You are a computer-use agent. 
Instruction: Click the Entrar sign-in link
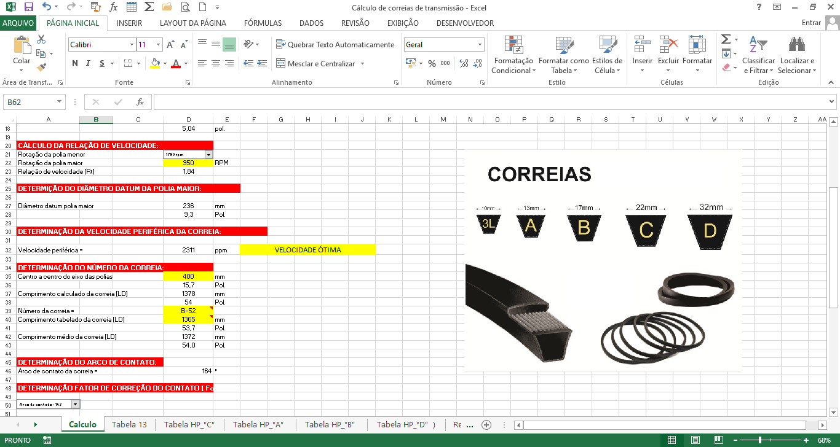[811, 23]
